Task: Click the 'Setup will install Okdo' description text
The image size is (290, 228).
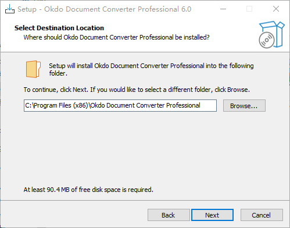Action: [x=151, y=69]
